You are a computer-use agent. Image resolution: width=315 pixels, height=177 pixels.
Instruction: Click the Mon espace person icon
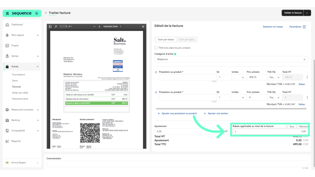(x=7, y=35)
